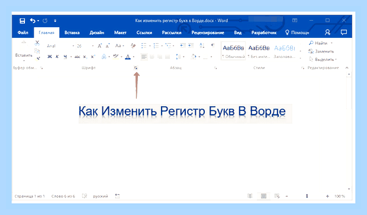Open the Ссылки tab
The width and height of the screenshot is (367, 215).
144,32
